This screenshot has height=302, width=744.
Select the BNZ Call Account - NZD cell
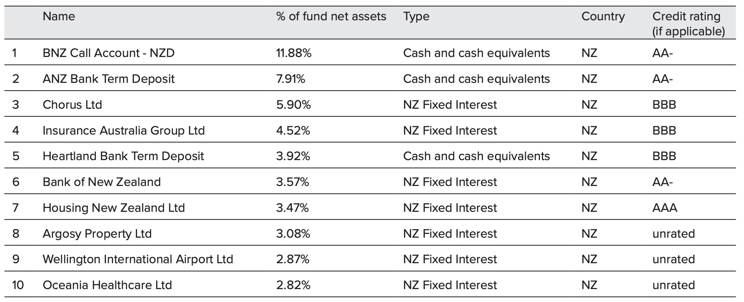coord(108,53)
